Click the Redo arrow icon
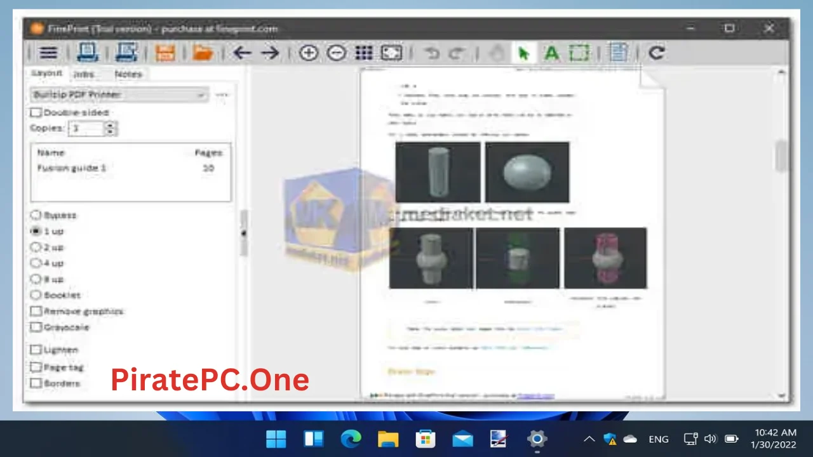 click(456, 53)
